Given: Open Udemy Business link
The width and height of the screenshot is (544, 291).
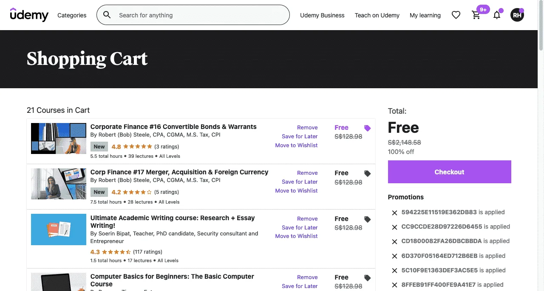Looking at the screenshot, I should click(322, 15).
